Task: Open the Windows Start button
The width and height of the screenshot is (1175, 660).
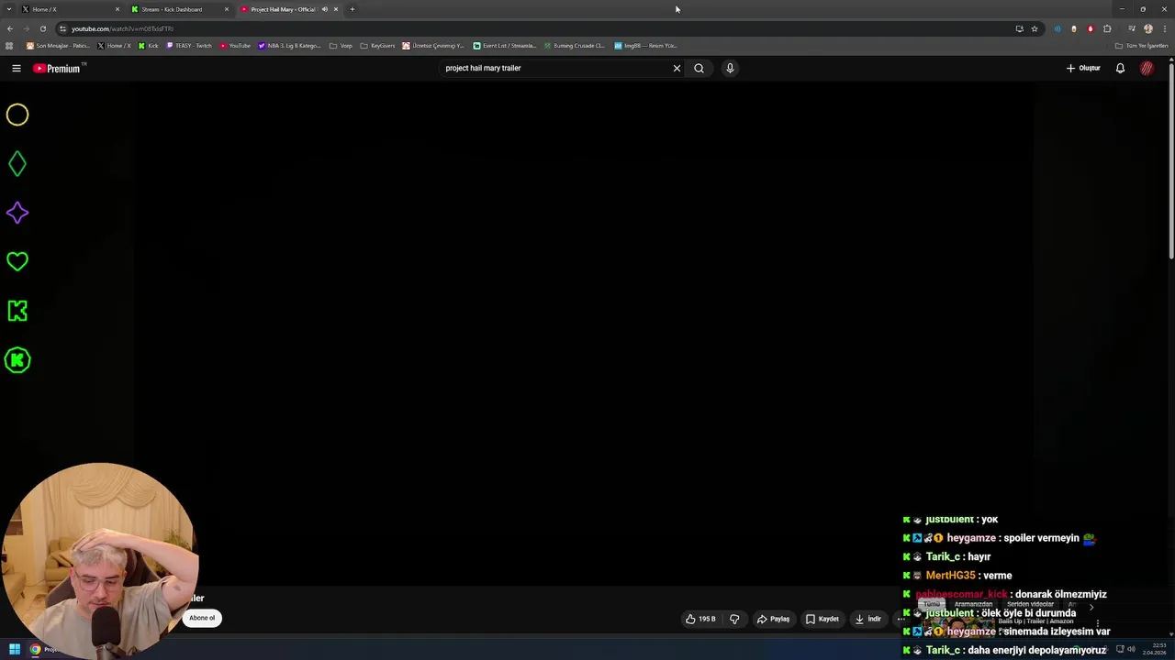Action: pos(14,649)
